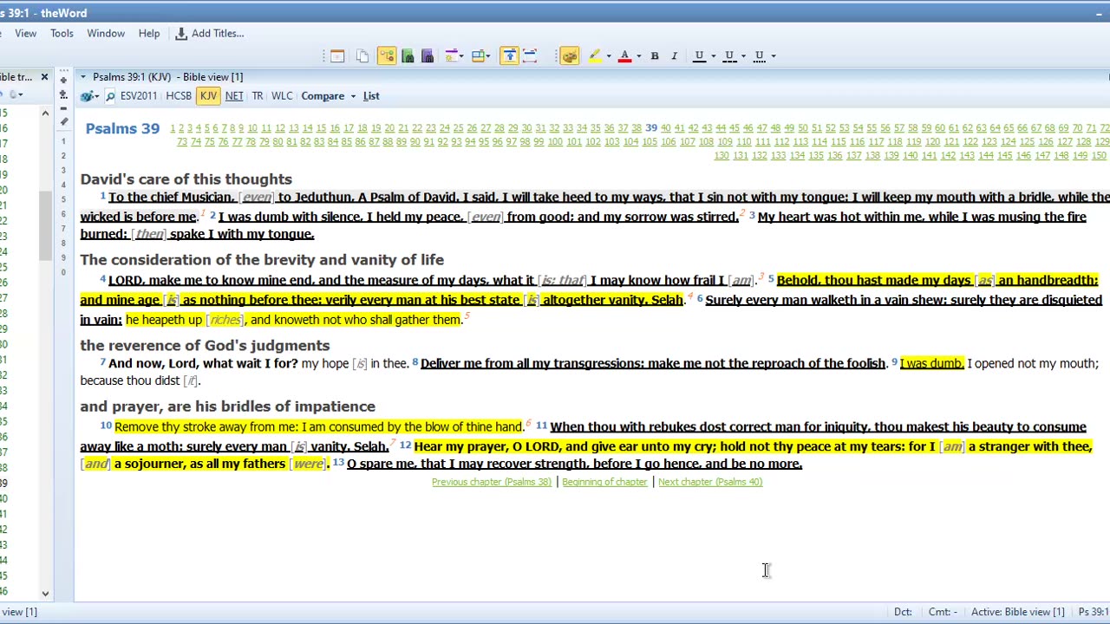This screenshot has width=1110, height=624.
Task: Go to Psalms chapter 130
Action: click(x=721, y=156)
